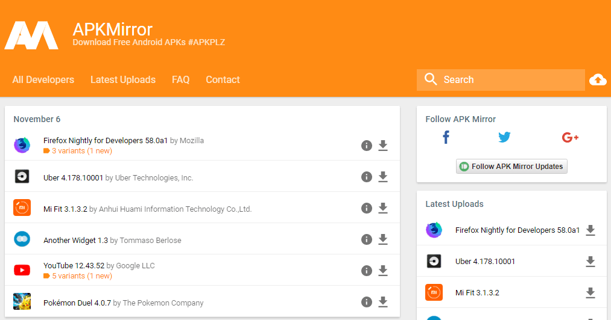The image size is (611, 320).
Task: Download Uber in Latest Uploads sidebar
Action: click(x=590, y=262)
